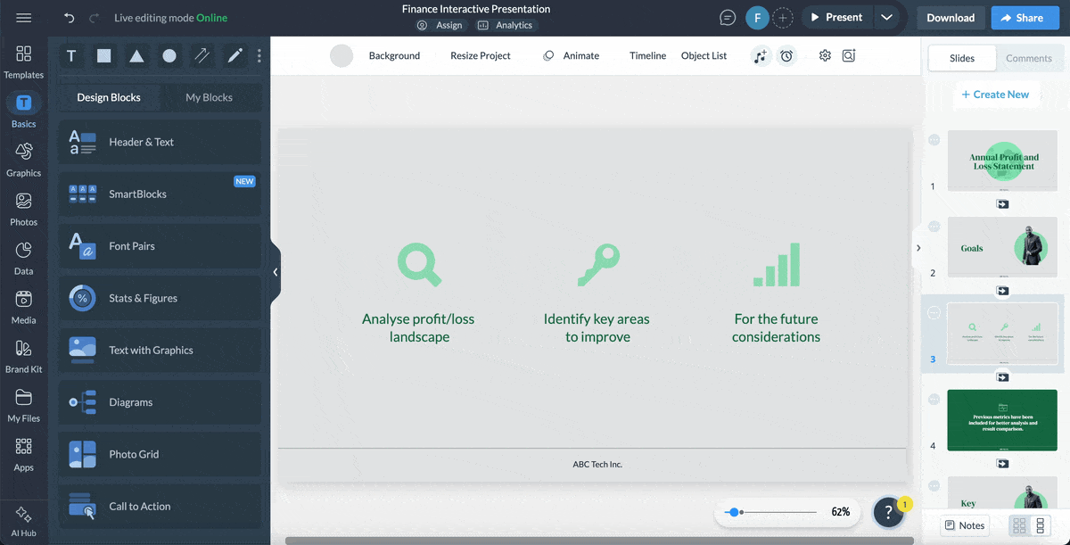
Task: Open the My Files panel
Action: click(24, 405)
